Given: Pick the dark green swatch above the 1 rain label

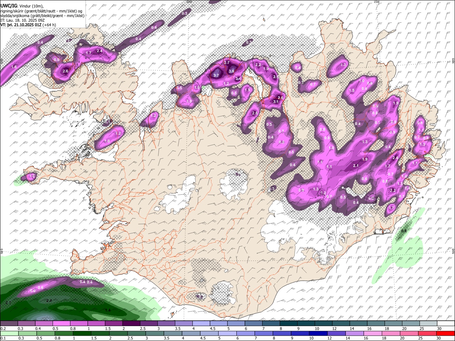Looking at the screenshot, I should [82, 333].
